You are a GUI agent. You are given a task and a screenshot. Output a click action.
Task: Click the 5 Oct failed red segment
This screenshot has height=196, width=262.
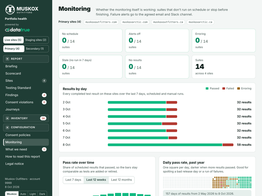point(169,124)
